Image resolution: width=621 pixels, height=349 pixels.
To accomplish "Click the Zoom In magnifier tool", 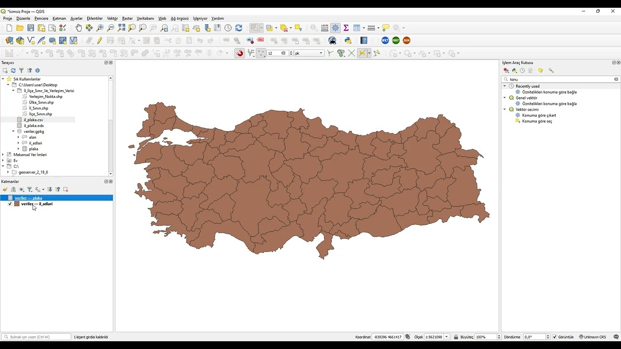I will coord(100,28).
